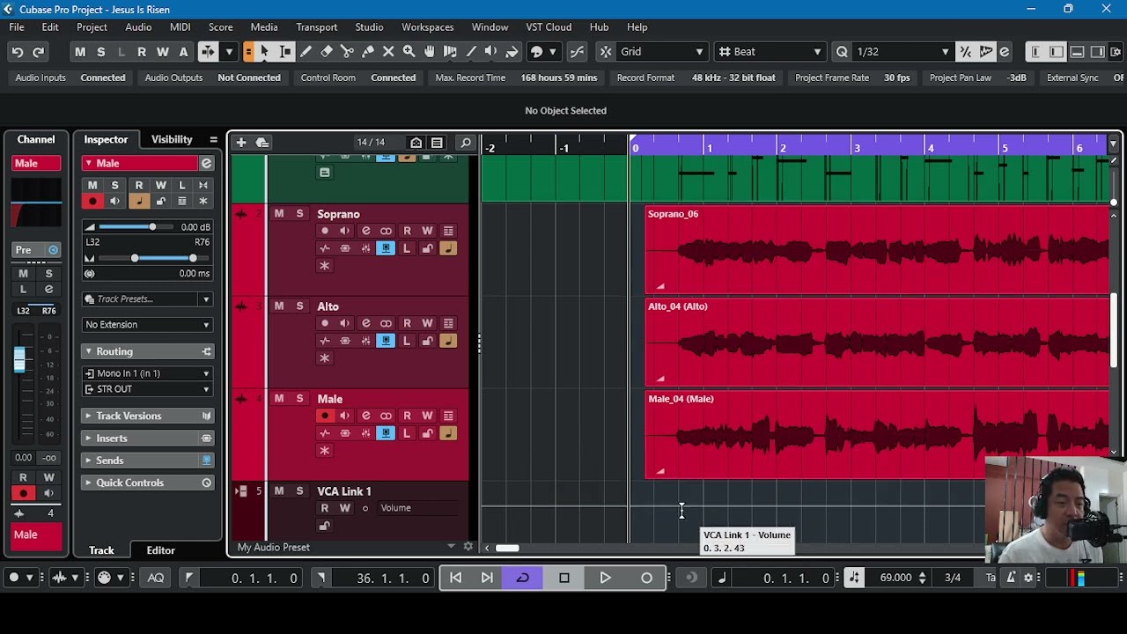
Task: Disable record enable on Male track
Action: point(325,416)
